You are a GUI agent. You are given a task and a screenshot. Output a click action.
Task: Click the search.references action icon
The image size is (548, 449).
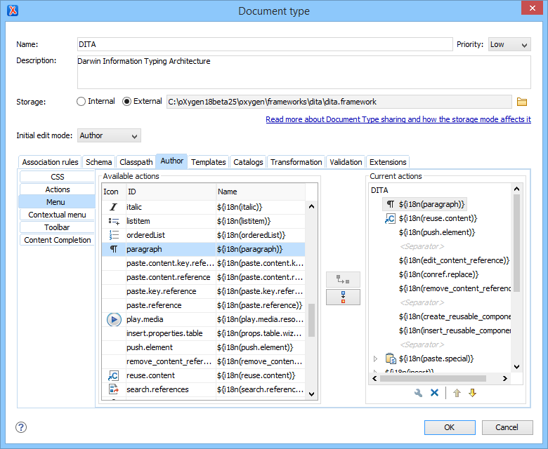click(x=114, y=389)
